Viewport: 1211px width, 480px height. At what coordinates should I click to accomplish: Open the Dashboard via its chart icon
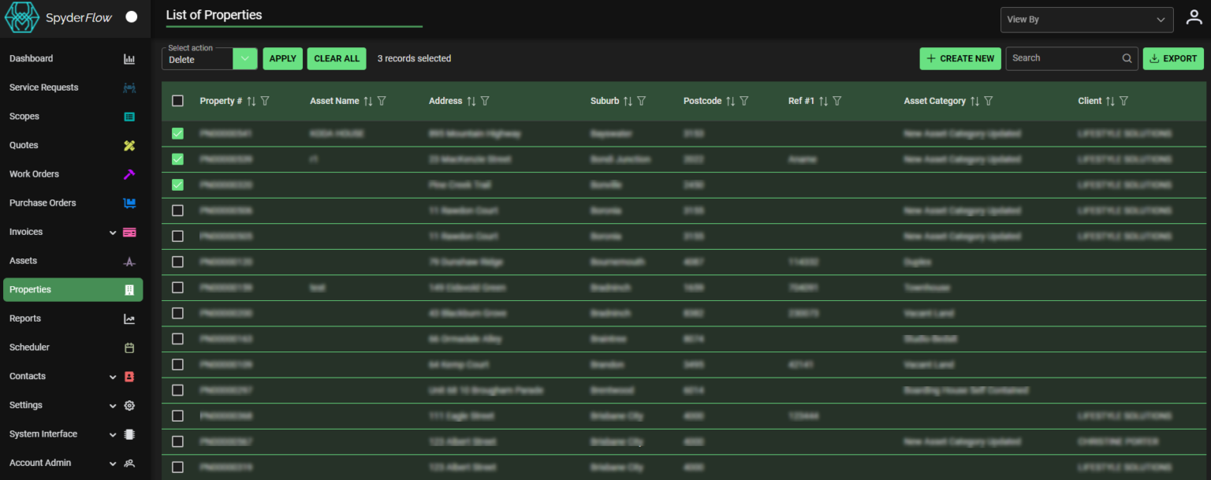129,58
